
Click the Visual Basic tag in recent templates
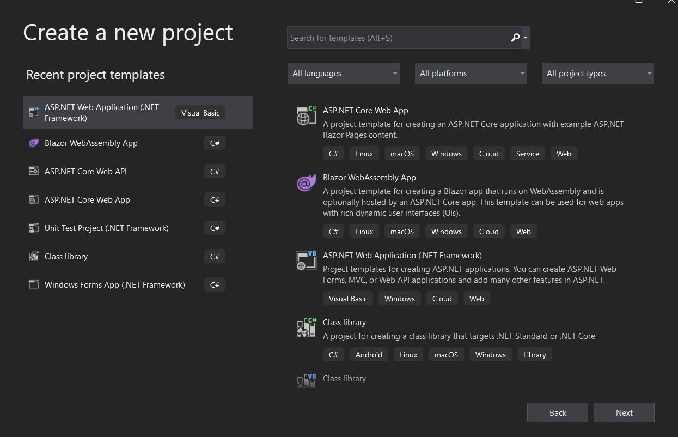tap(200, 113)
